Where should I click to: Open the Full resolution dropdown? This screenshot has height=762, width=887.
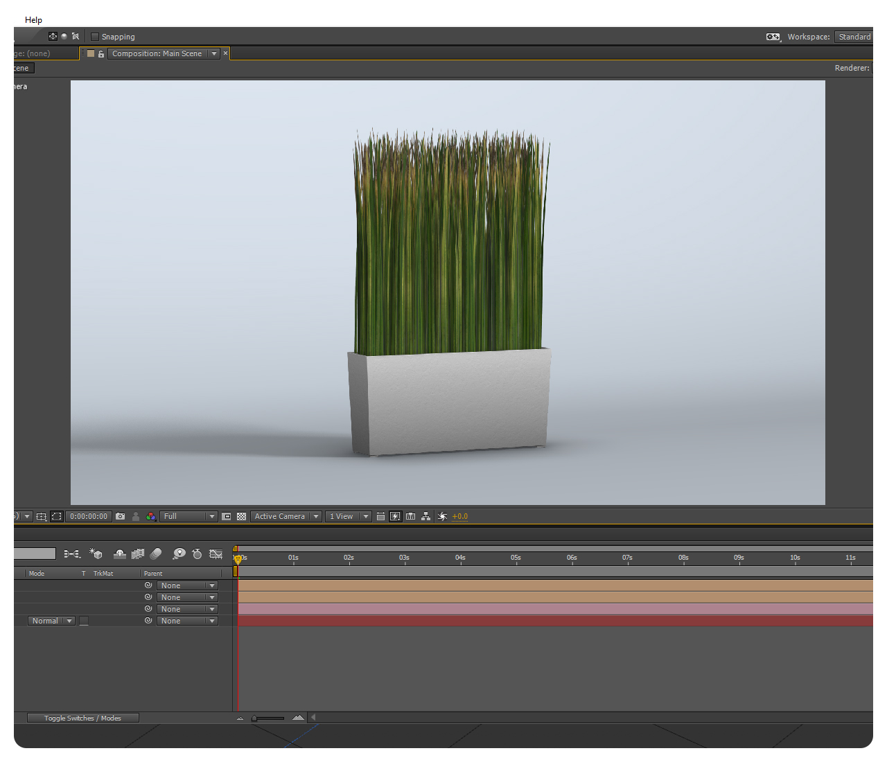coord(188,517)
